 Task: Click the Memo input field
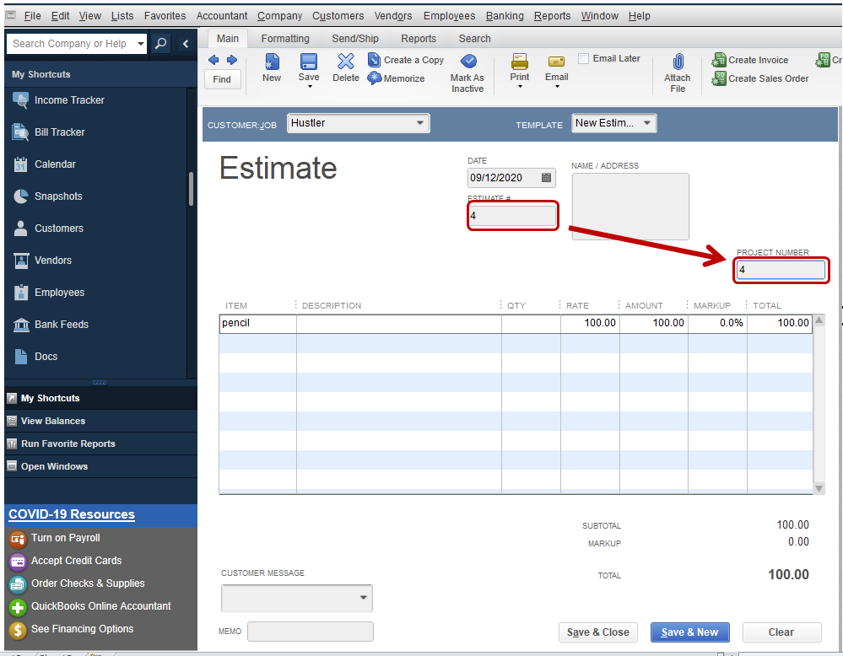311,632
